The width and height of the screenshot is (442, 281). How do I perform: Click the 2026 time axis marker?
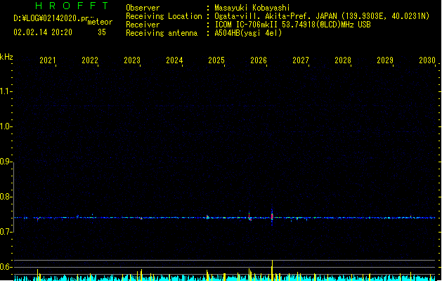tap(259, 60)
